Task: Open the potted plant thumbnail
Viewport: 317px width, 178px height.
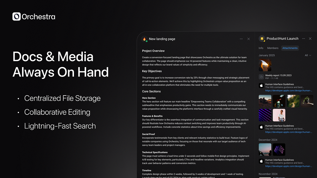Action: [307, 101]
